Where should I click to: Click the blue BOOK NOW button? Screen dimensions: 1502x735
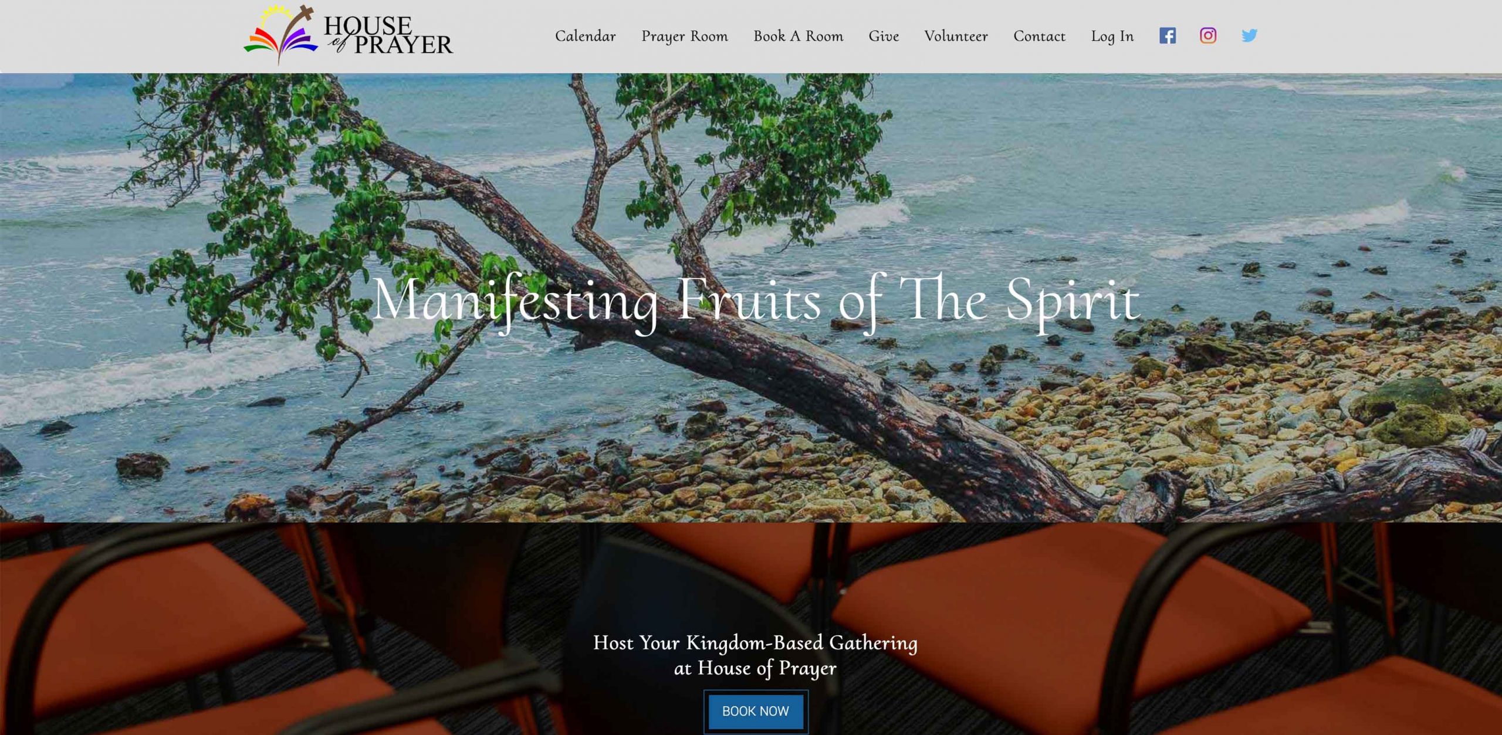coord(756,711)
